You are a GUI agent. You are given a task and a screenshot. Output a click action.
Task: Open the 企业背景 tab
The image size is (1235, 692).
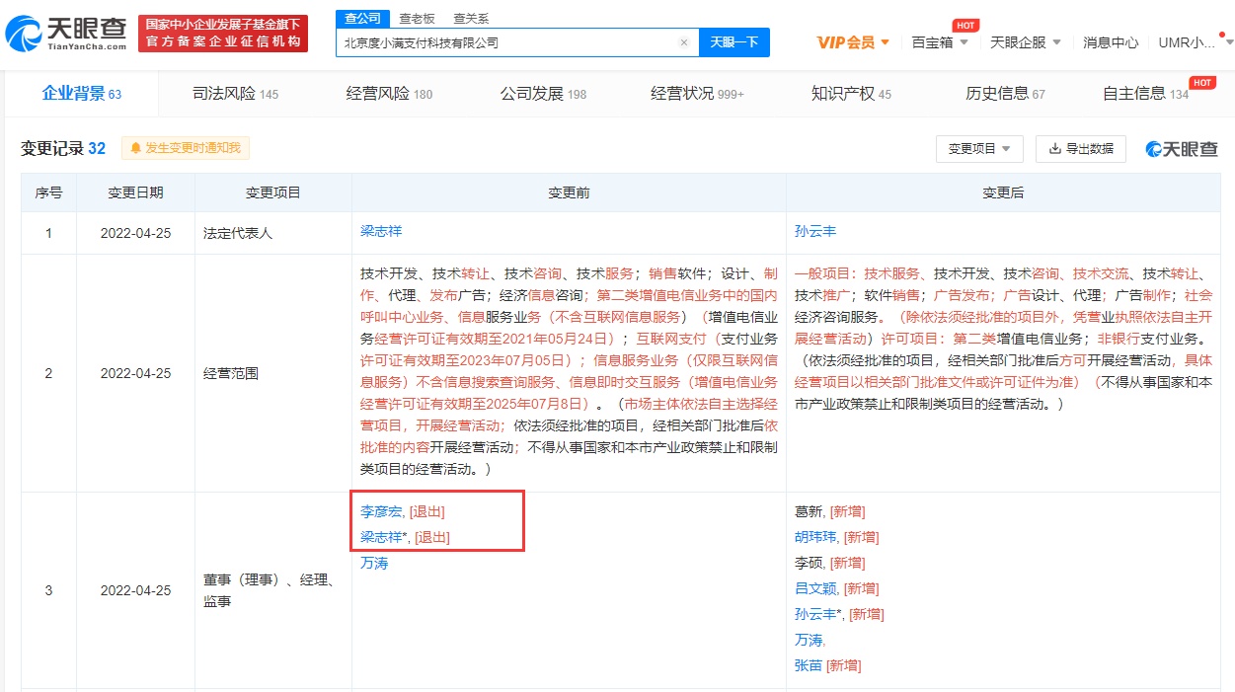coord(81,94)
